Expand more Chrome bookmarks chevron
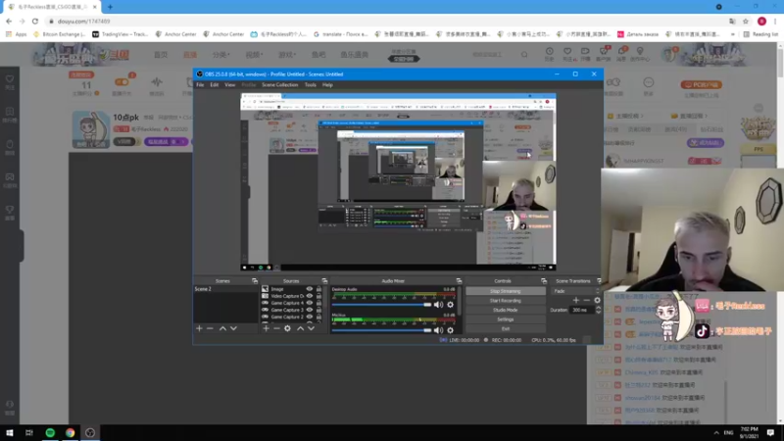 [732, 34]
